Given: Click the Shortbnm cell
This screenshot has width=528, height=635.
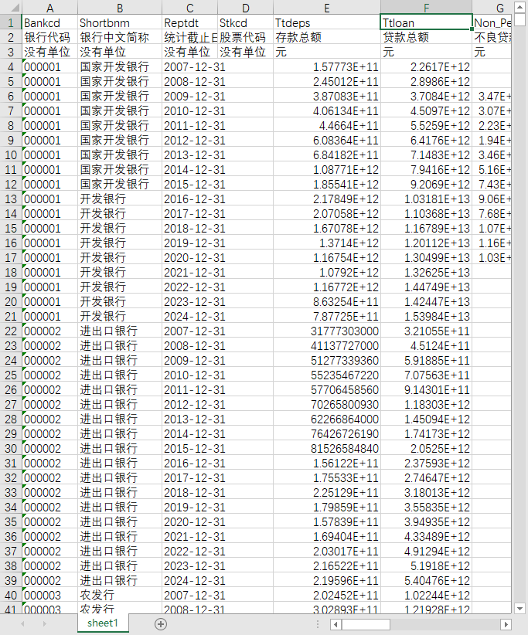Looking at the screenshot, I should [120, 22].
